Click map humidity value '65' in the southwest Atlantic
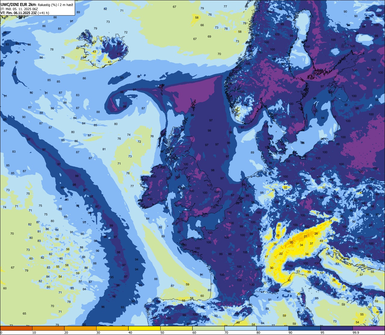The image size is (385, 335). pyautogui.click(x=24, y=314)
